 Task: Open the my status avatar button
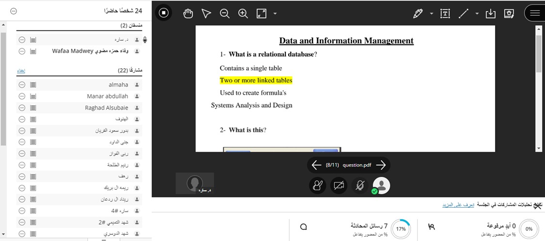coord(381,185)
